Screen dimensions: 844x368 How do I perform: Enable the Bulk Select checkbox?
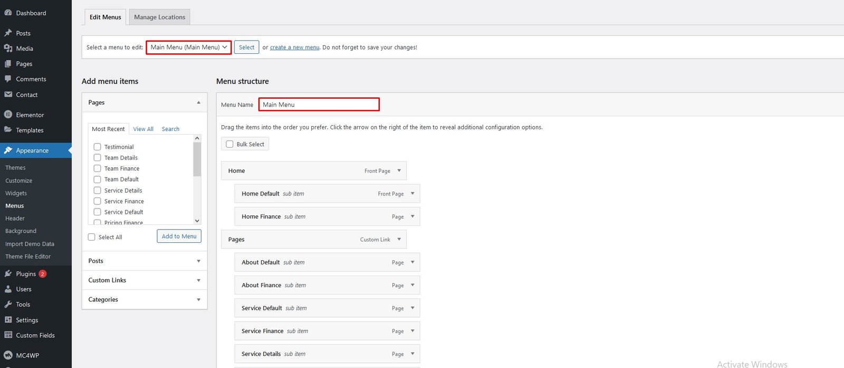229,144
